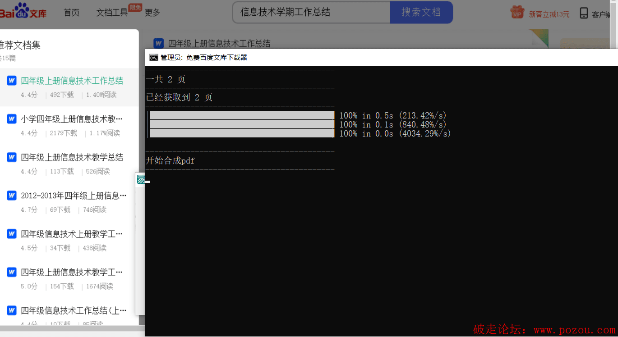Click Word icon of 小学四年级上册信息技术教…
This screenshot has width=618, height=337.
pos(12,119)
